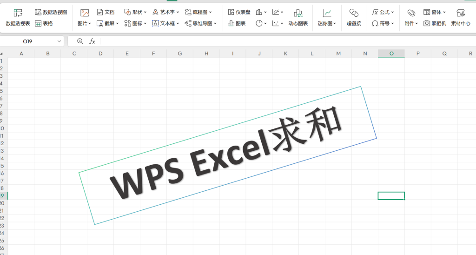Expand the 形状 dropdown arrow

tap(145, 12)
